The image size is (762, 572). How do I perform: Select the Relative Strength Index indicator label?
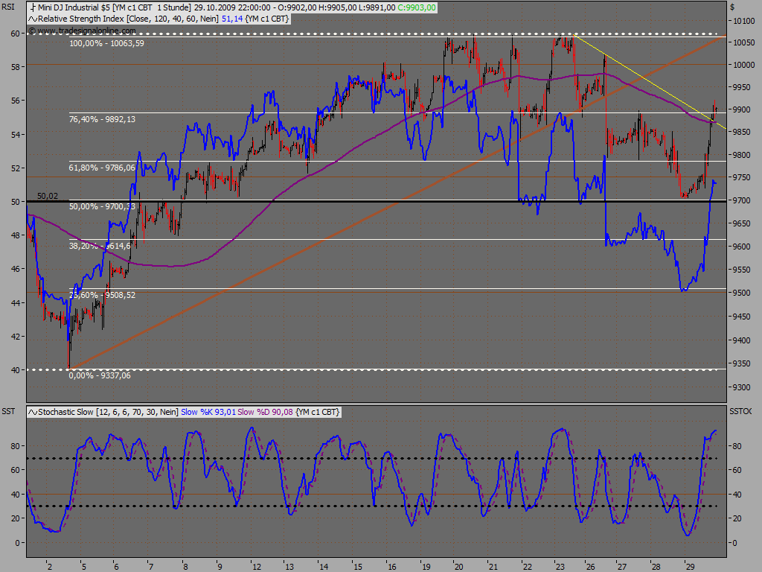tap(80, 19)
